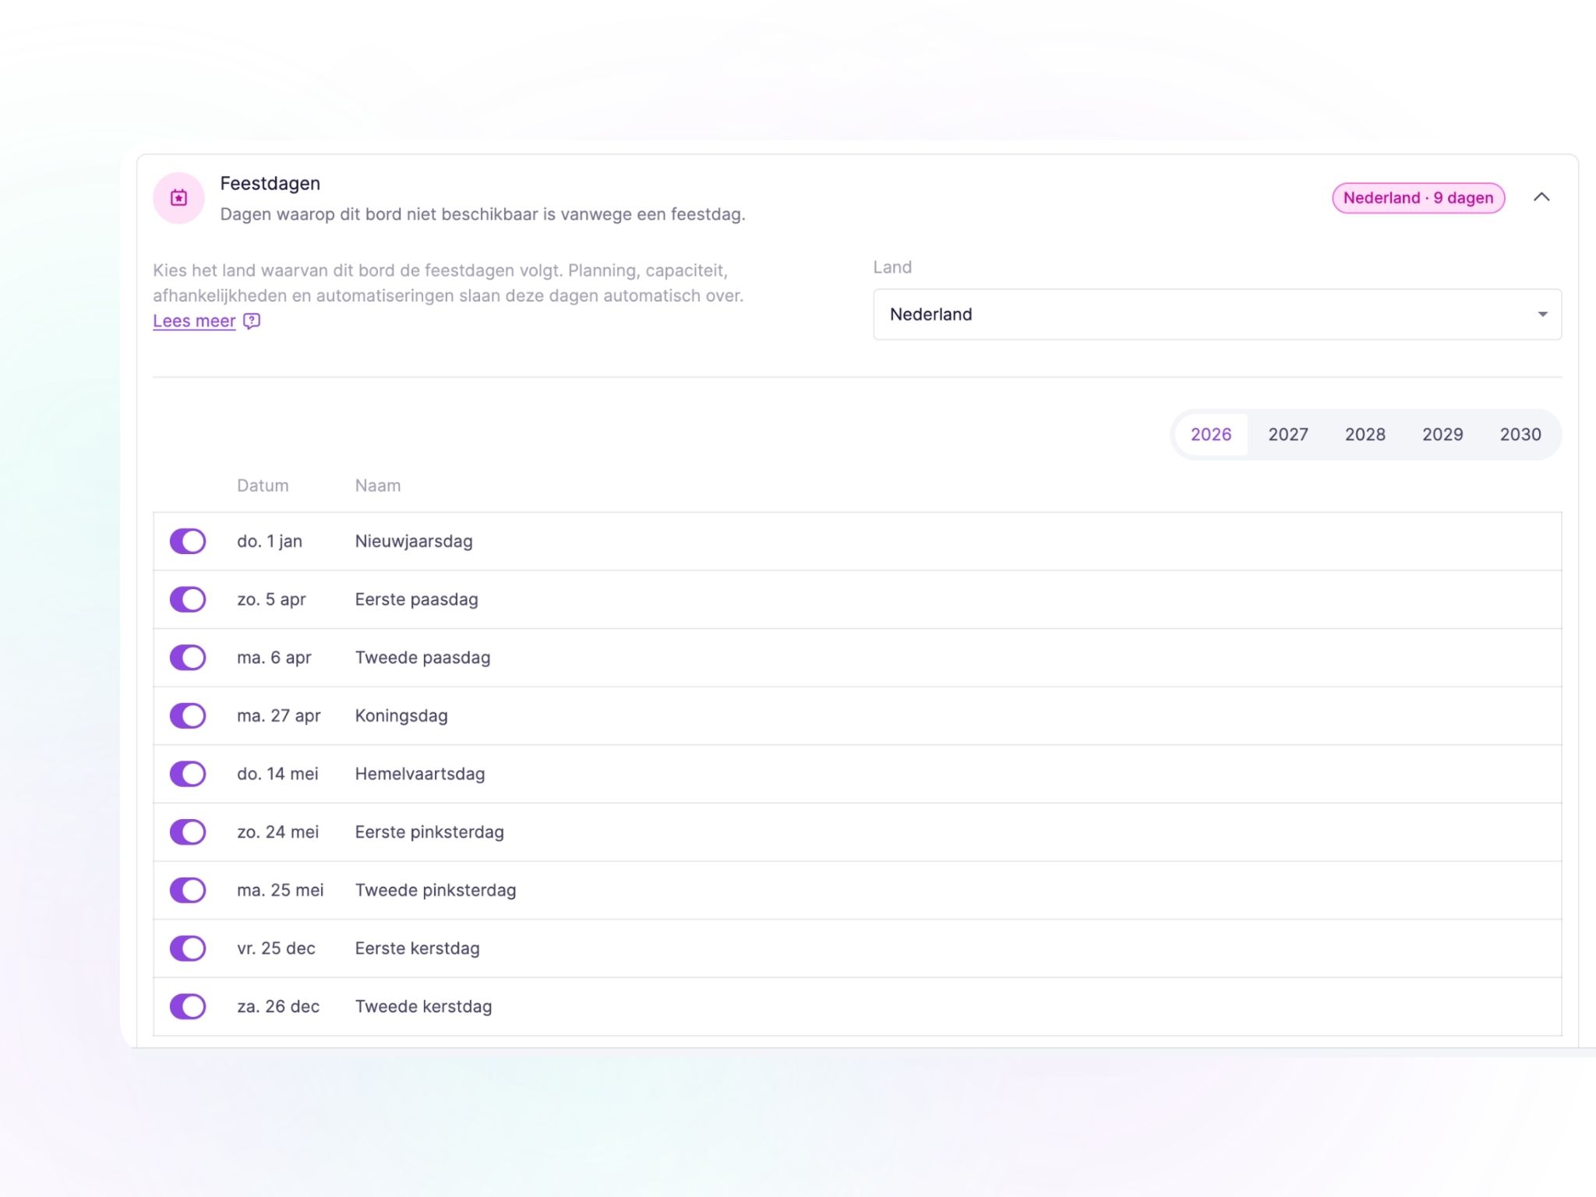Click the date 'vr. 25 dec'
Screen dimensions: 1596x1197
click(277, 948)
